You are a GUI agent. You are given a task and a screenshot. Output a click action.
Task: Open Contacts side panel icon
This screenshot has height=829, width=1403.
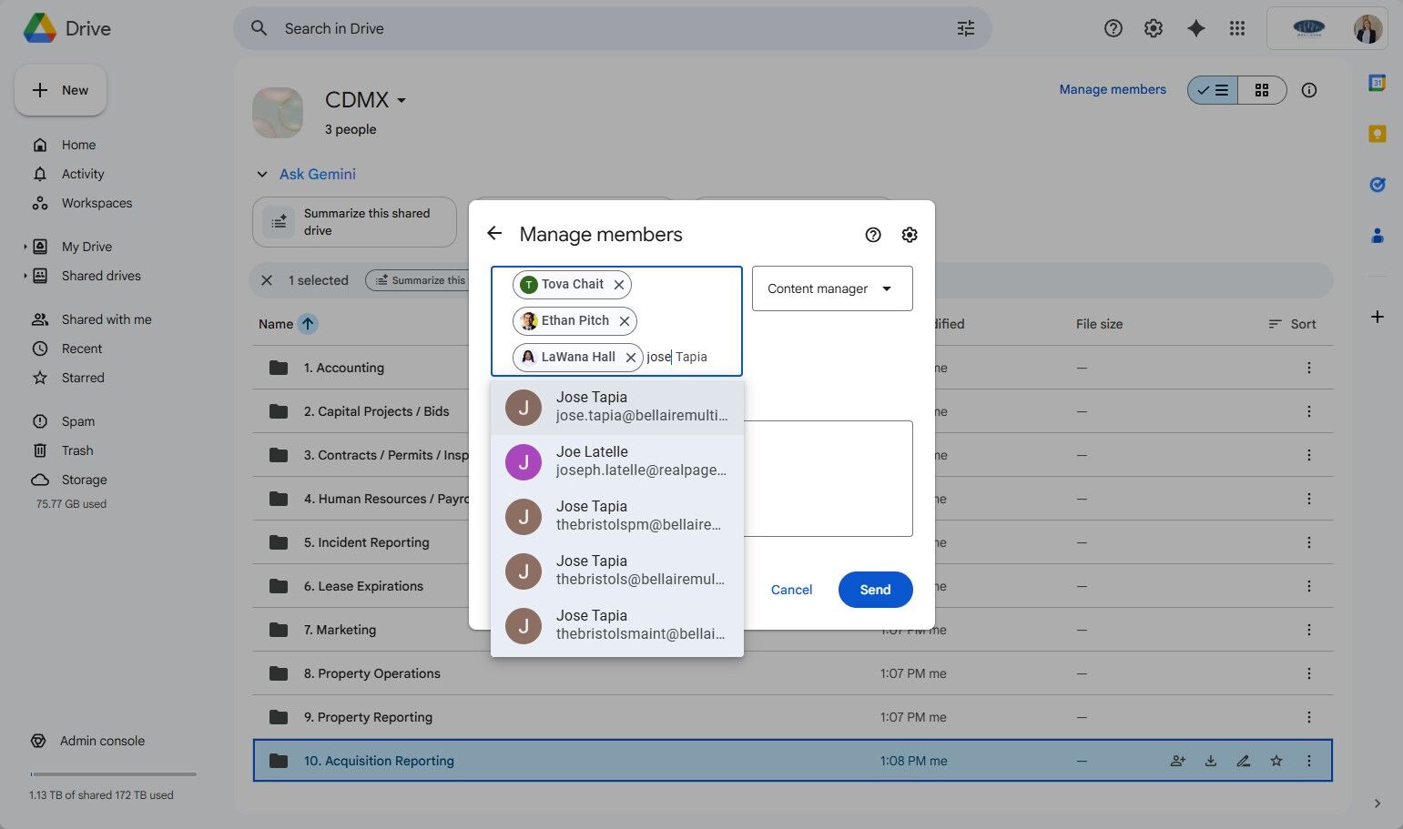pyautogui.click(x=1378, y=236)
